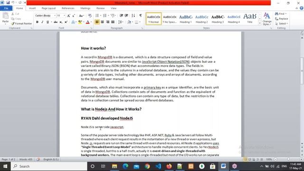Open the font color dropdown arrow

[91, 22]
